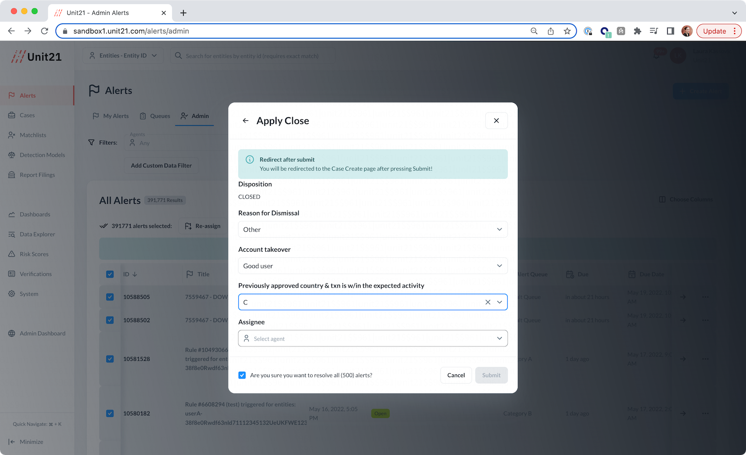Click the Risk Scores warning icon
This screenshot has width=746, height=455.
point(12,254)
